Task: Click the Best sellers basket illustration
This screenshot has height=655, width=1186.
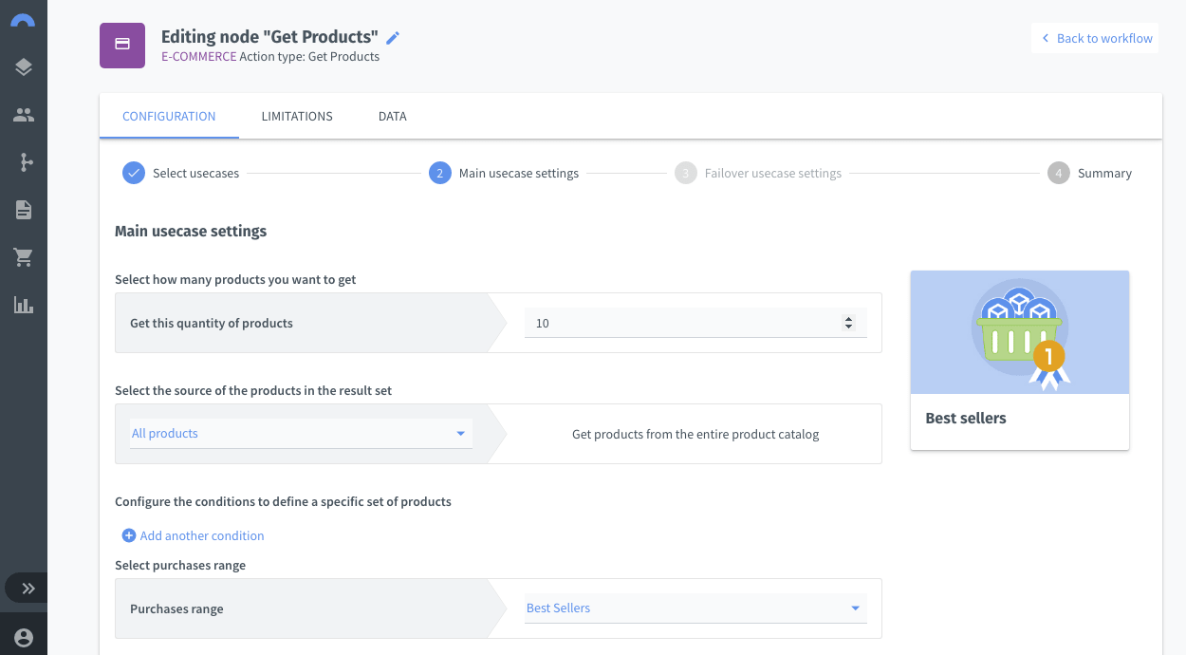Action: (x=1020, y=332)
